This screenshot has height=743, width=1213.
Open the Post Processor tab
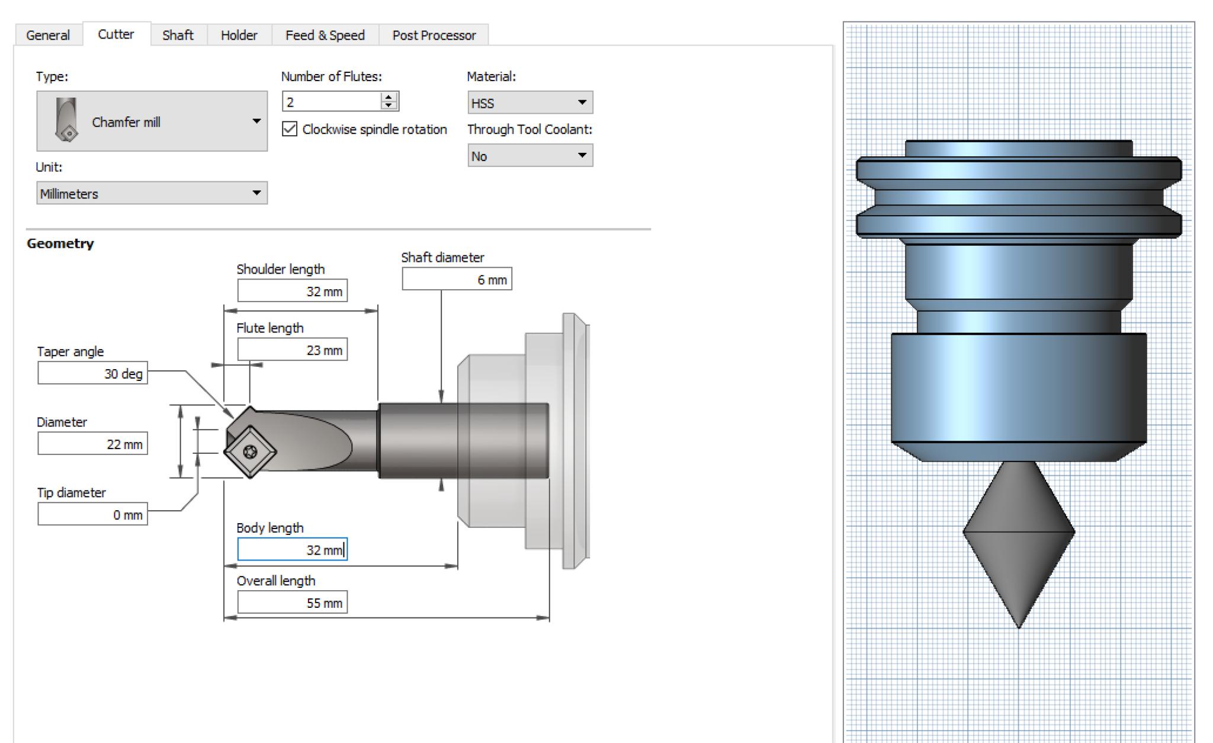tap(434, 35)
